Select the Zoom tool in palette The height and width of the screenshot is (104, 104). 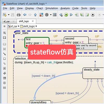pyautogui.click(x=4, y=33)
